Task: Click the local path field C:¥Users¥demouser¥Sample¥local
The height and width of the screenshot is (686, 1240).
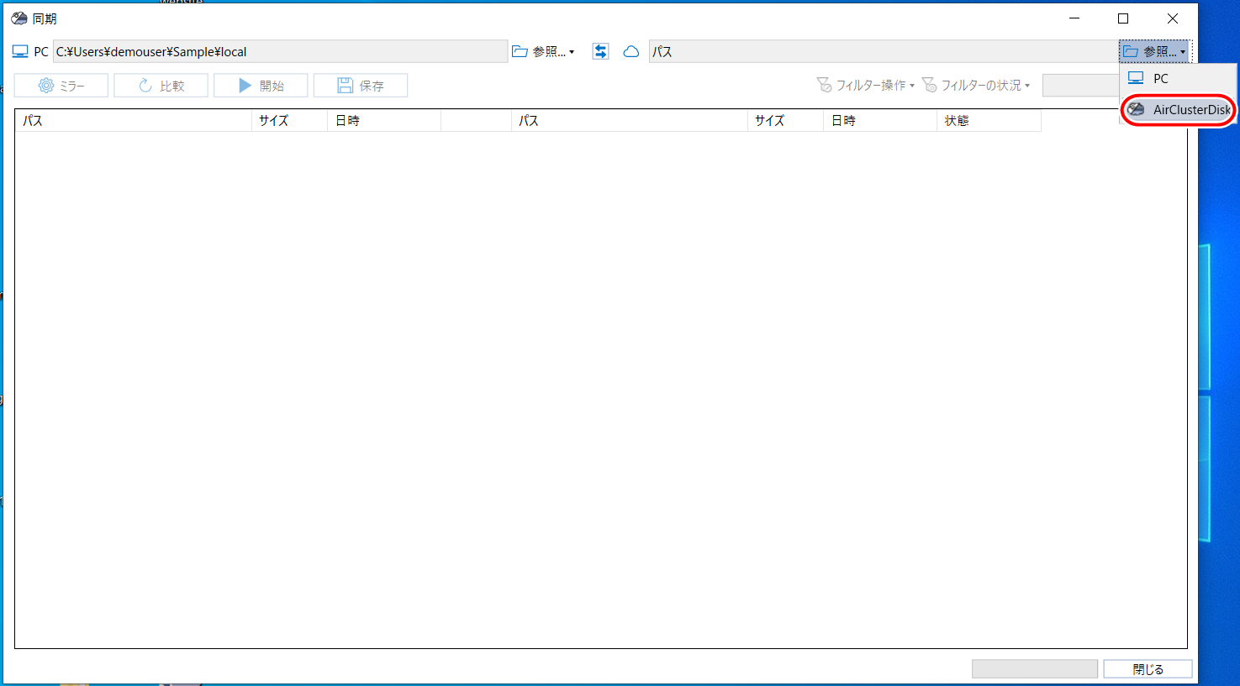Action: 280,52
